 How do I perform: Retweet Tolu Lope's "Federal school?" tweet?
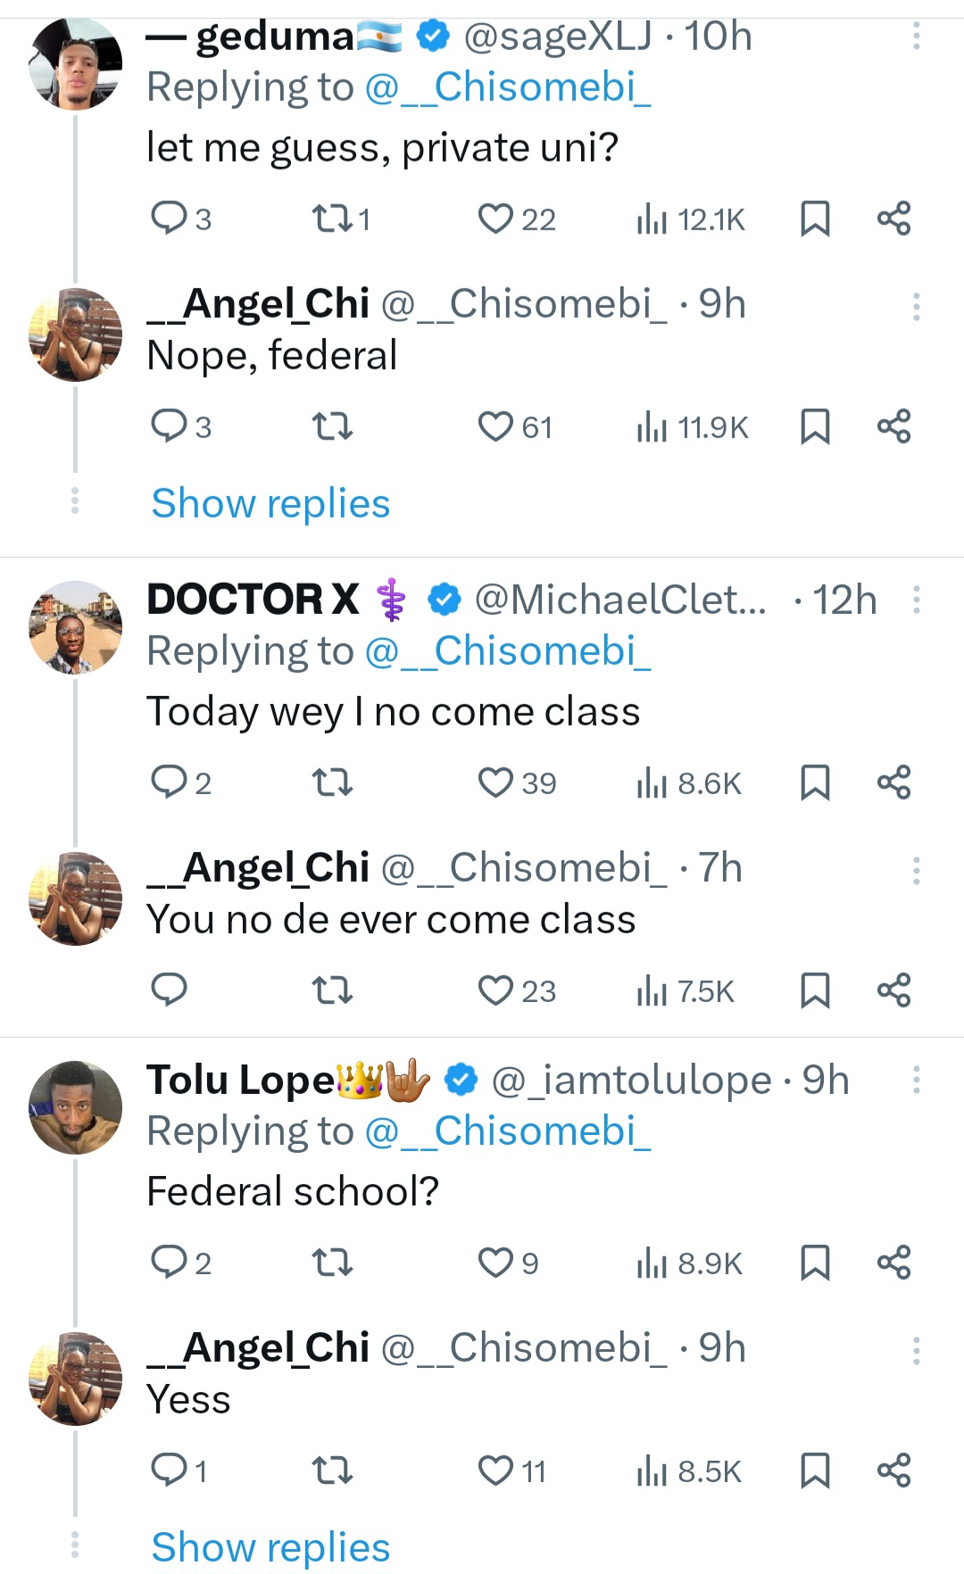pyautogui.click(x=331, y=1263)
